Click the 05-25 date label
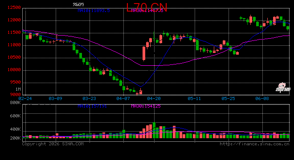Viewport: 294px width, 160px height. point(228,98)
